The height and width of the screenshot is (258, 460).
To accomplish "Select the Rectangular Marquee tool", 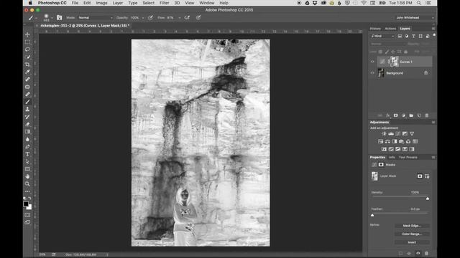I will tap(27, 42).
